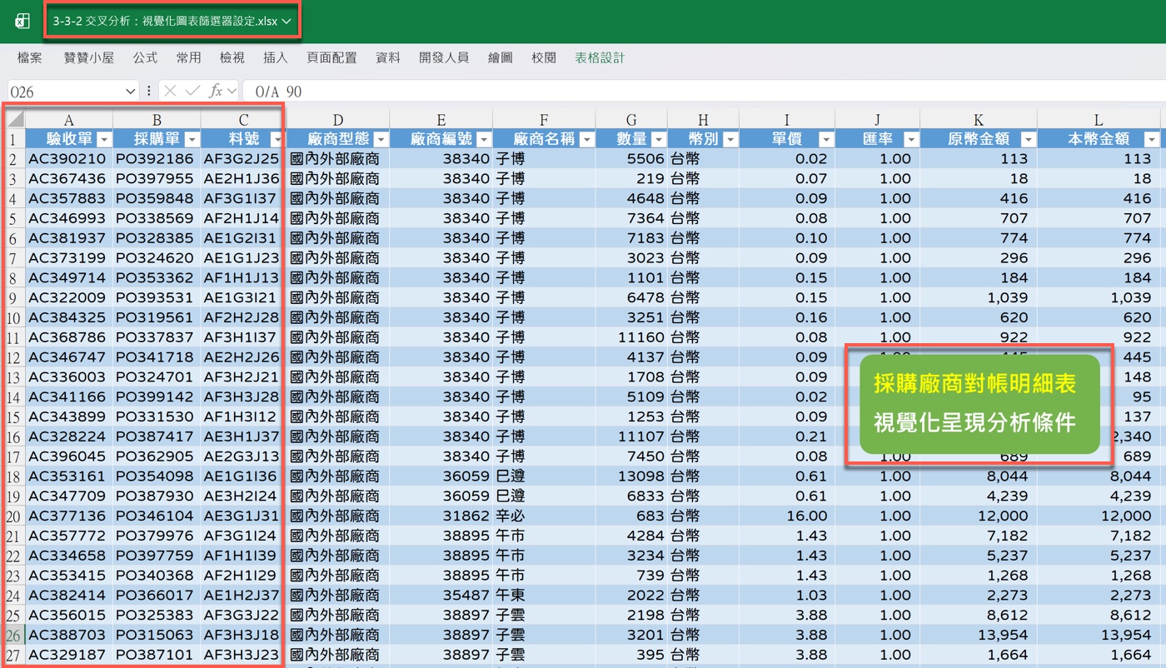This screenshot has height=668, width=1166.
Task: Click 1,039 in 原幣金額 column
Action: coord(979,297)
